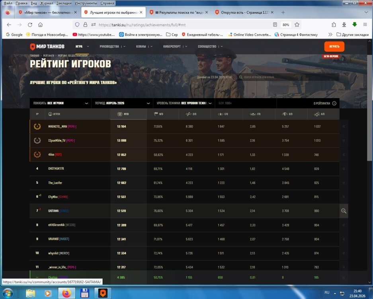Open the Файл menu
Viewport: 373px width, 299px height.
tap(8, 3)
